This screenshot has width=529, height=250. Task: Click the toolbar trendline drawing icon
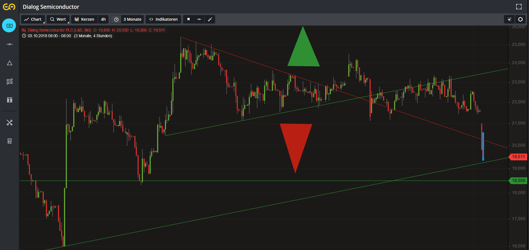tap(210, 19)
